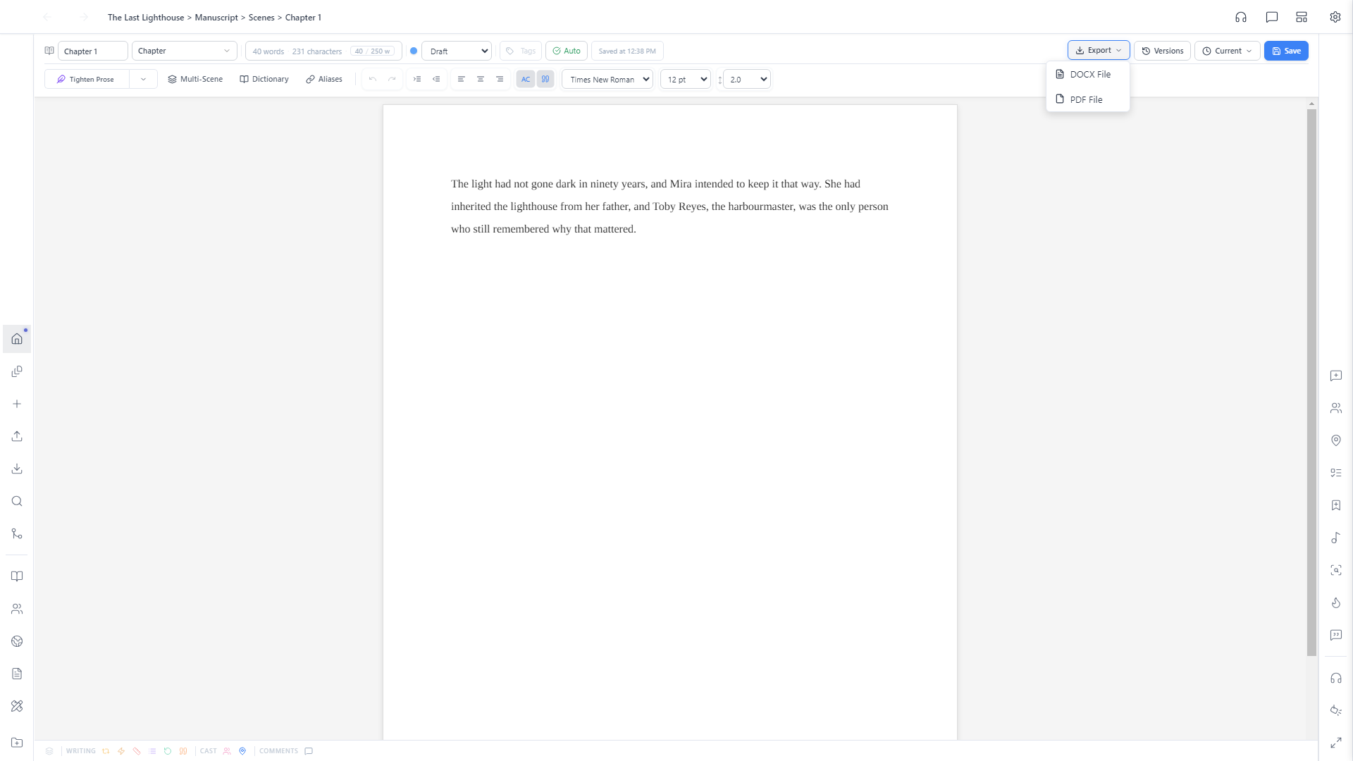Click The Last Lighthouse in breadcrumb

(146, 18)
